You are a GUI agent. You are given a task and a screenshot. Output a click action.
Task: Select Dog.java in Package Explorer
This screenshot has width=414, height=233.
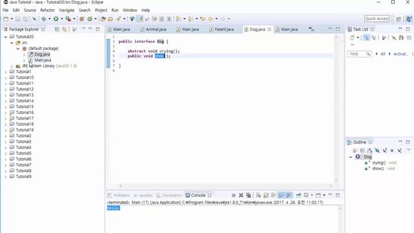[42, 54]
